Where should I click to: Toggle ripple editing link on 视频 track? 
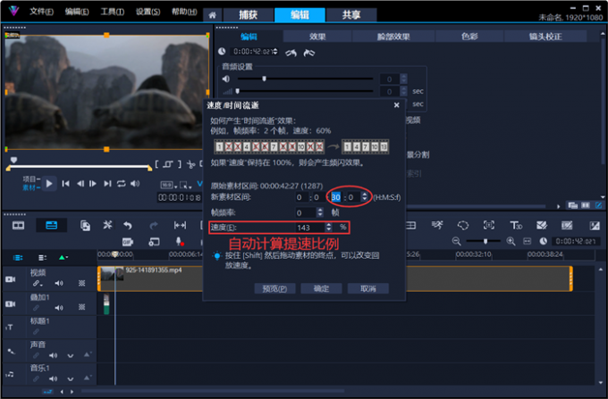coord(37,283)
